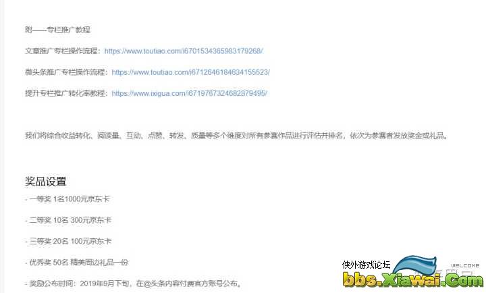Click the 附——专栏推广教程 line
Screen dimensions: 486x293
point(57,30)
